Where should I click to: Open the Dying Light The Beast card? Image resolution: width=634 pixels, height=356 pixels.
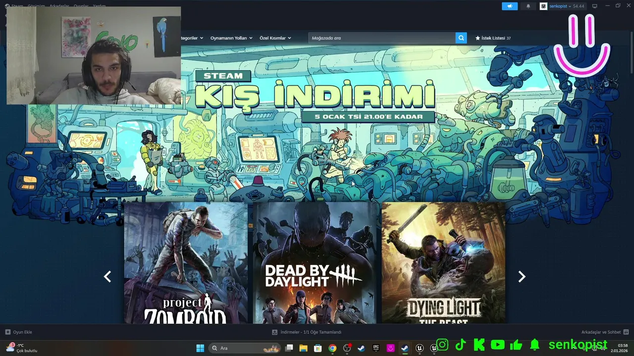[444, 263]
